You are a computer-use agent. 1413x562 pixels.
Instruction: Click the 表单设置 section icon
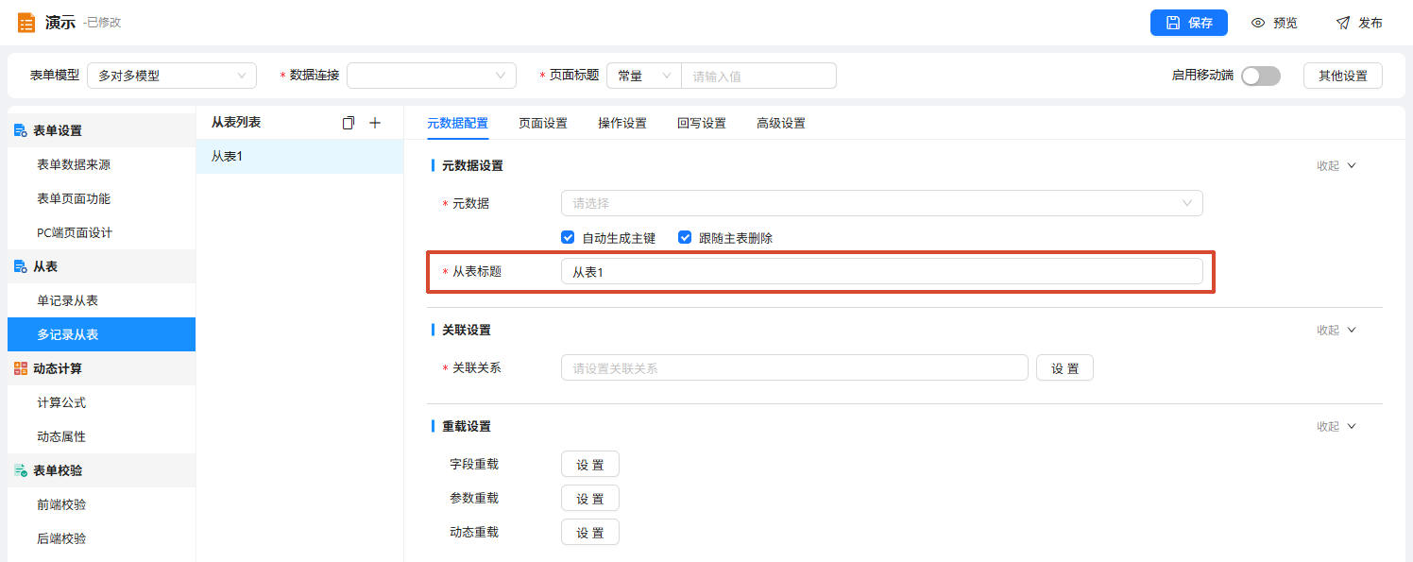pos(20,130)
